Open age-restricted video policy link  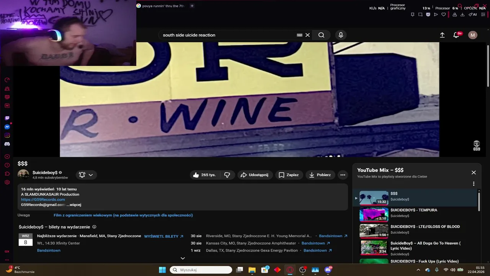point(123,215)
